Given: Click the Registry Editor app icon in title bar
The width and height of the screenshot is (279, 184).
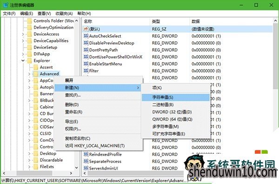Looking at the screenshot, I should click(5, 5).
